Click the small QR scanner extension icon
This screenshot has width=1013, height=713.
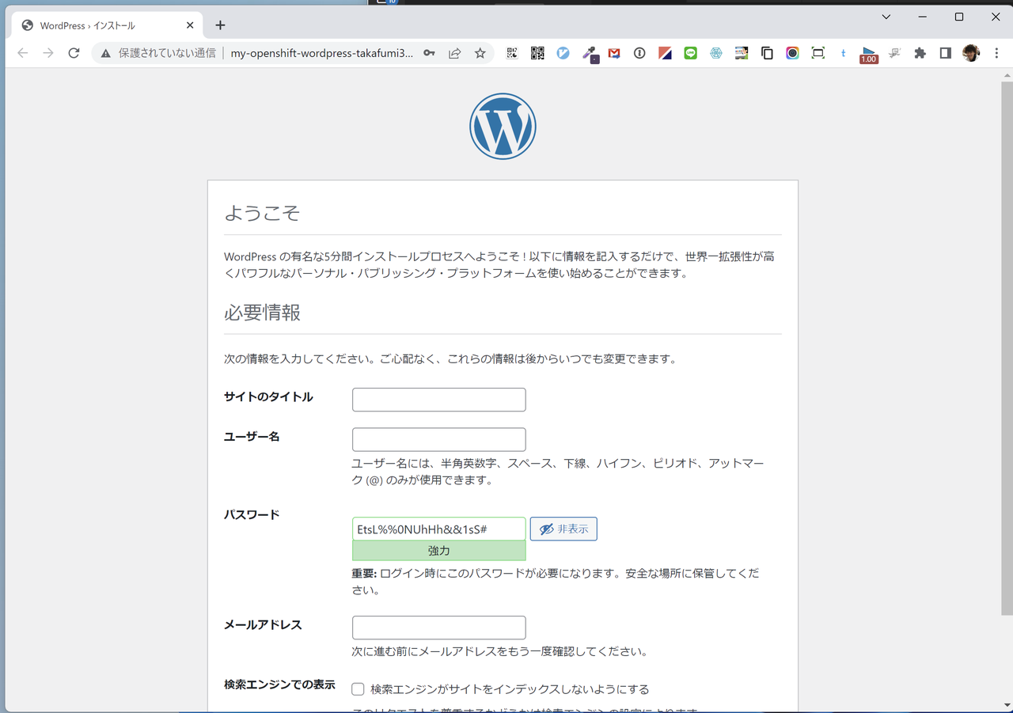point(512,53)
